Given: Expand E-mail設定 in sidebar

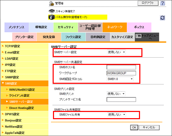Looking at the screenshot, I should tap(24, 52).
